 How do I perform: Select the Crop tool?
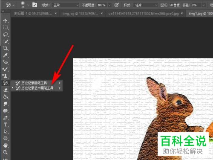pos(5,48)
